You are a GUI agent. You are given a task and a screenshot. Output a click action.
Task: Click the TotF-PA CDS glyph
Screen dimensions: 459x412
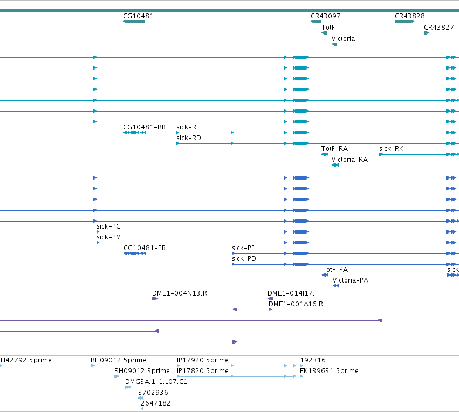325,275
